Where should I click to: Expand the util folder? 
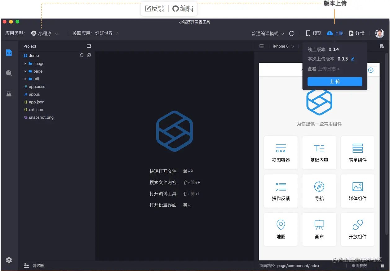tap(25, 79)
